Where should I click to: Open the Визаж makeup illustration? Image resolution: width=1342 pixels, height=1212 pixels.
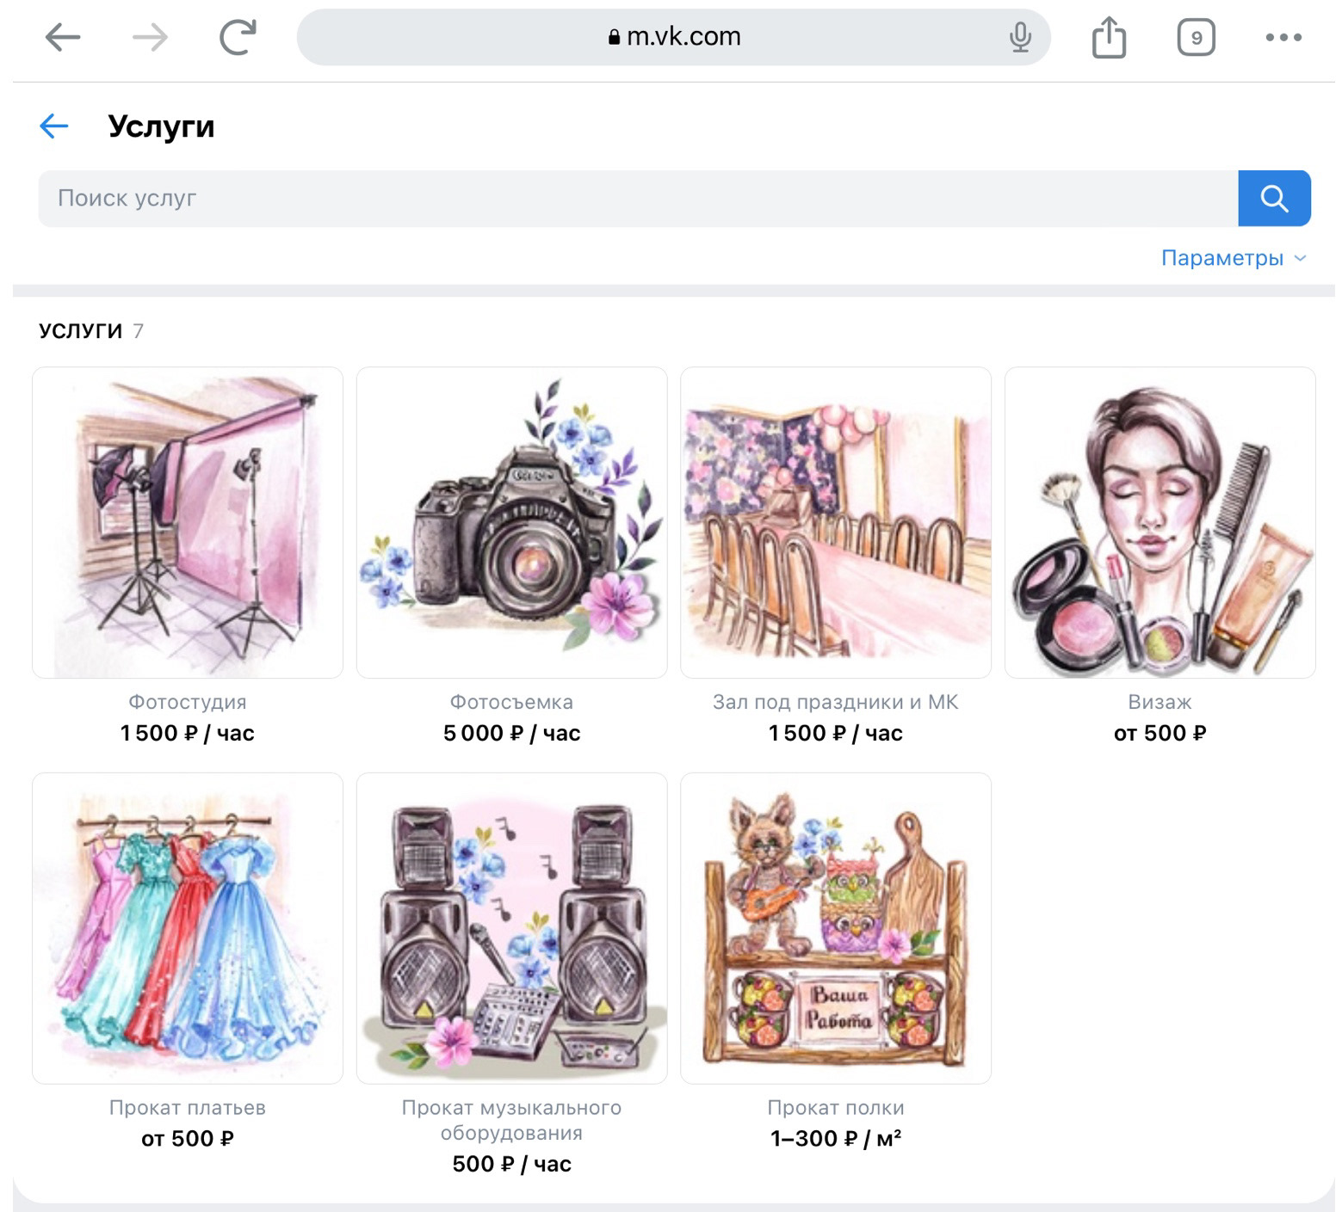click(x=1160, y=523)
